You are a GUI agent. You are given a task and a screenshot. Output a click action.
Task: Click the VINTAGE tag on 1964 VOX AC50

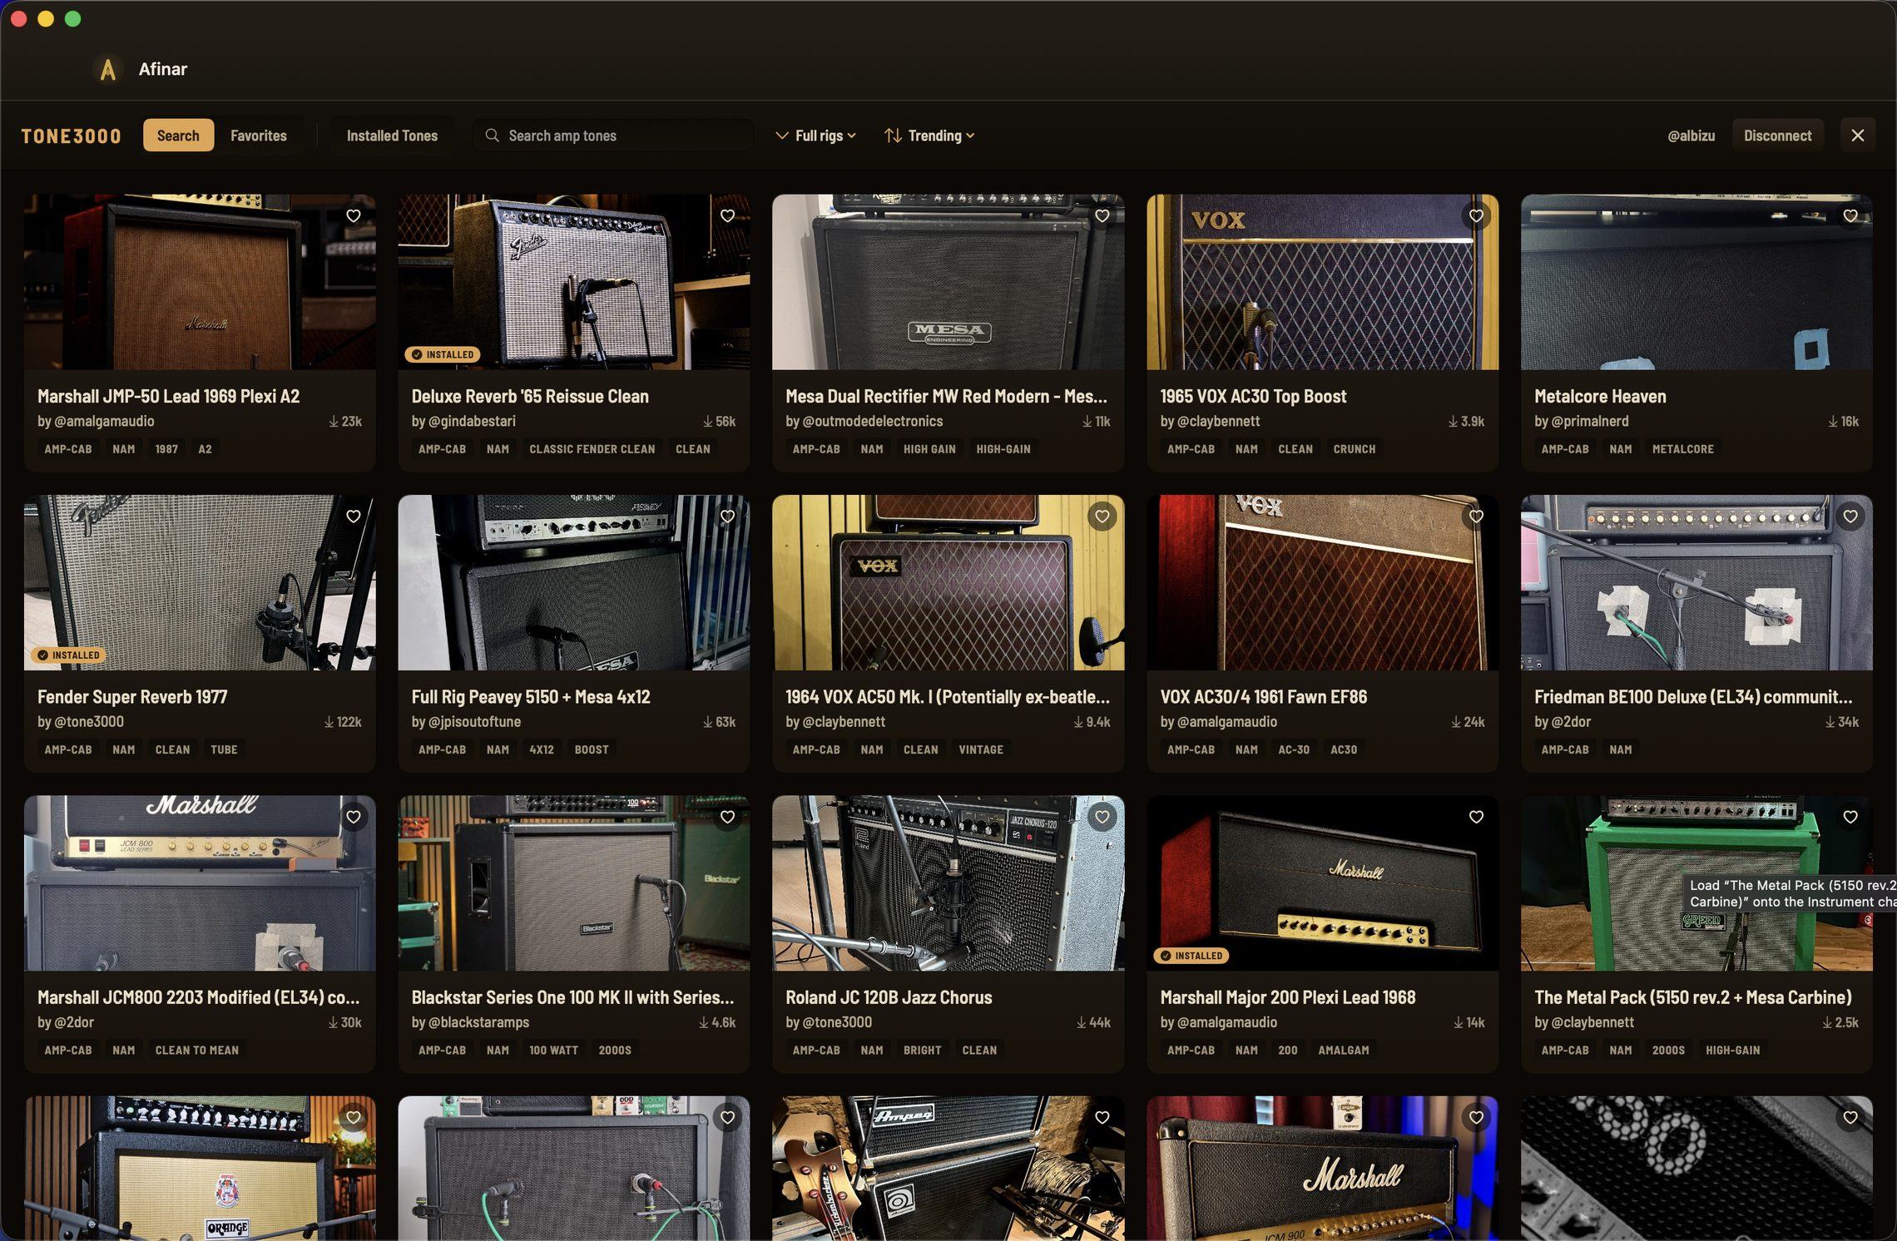(x=980, y=749)
